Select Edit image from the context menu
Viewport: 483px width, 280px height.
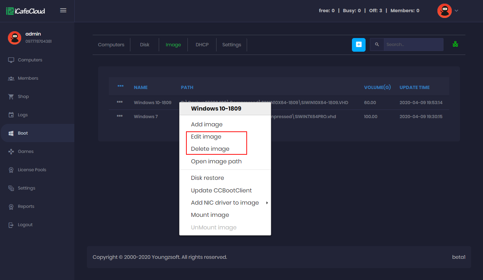206,136
